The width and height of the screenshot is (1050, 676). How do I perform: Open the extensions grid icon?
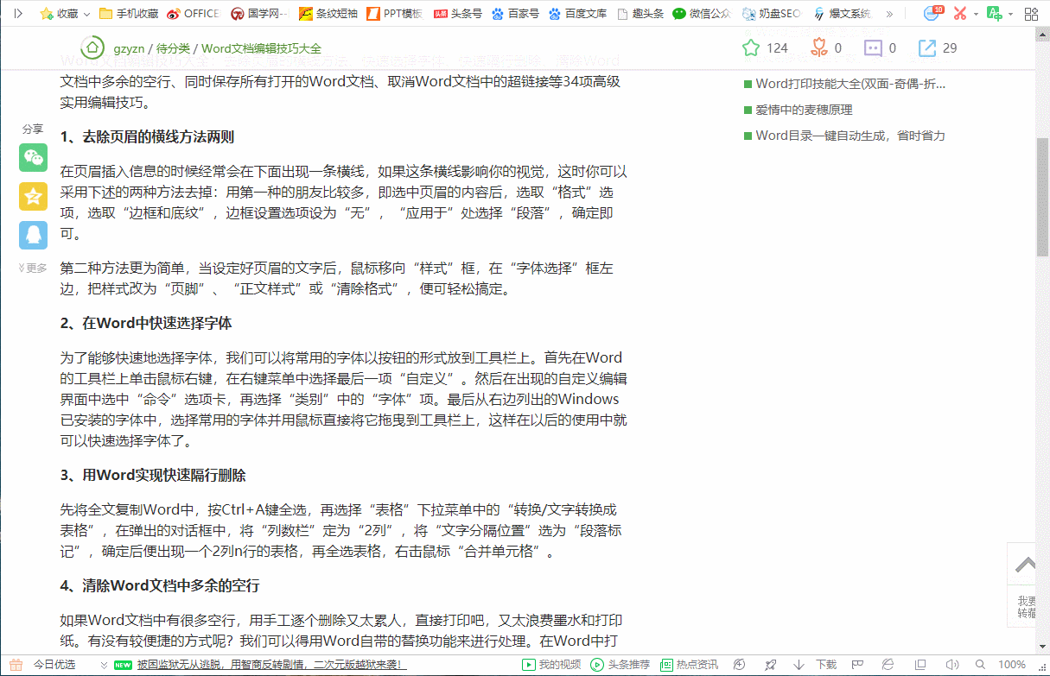tap(1031, 14)
